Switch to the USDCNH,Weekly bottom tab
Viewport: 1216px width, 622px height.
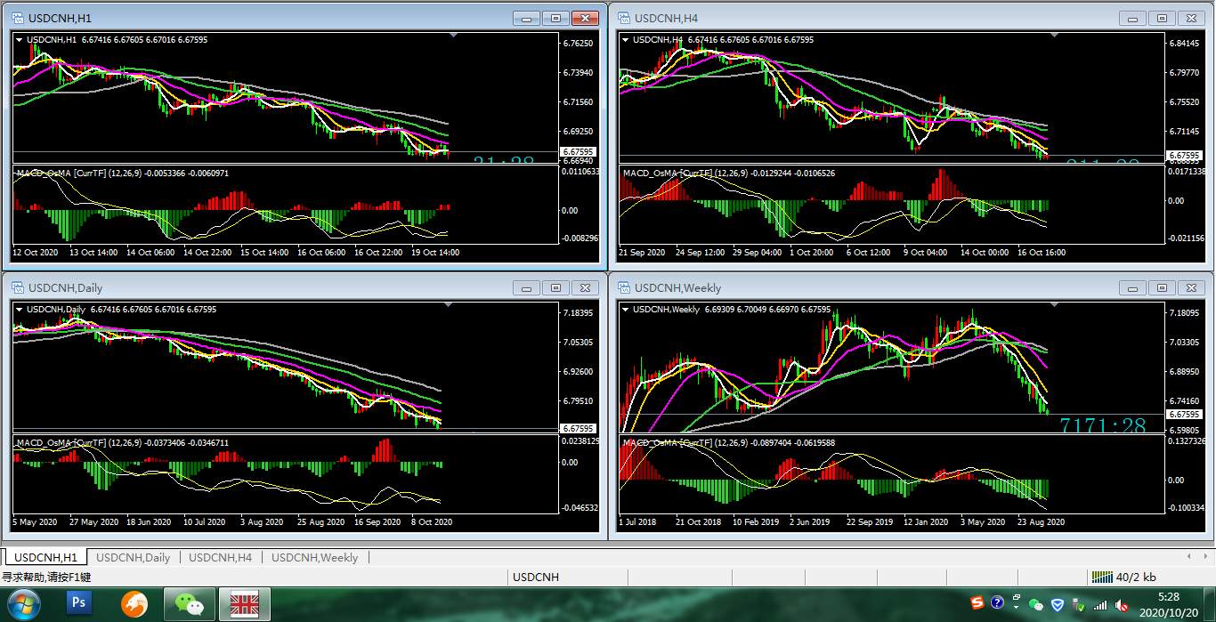[314, 557]
